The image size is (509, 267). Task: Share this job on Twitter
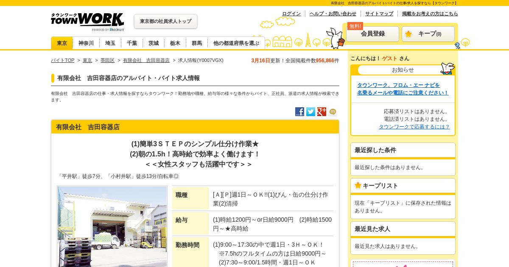click(x=310, y=111)
